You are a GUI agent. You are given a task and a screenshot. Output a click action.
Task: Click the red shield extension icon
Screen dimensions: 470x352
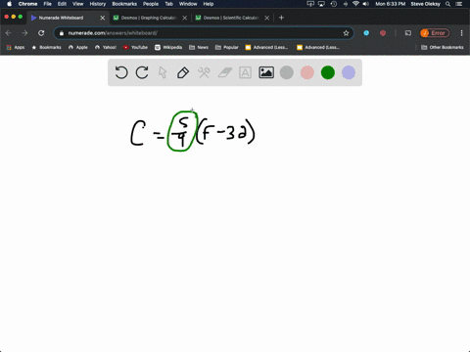(x=383, y=33)
